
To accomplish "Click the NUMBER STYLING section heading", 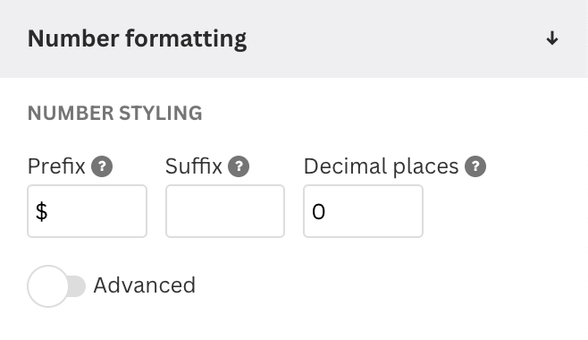I will pos(114,114).
